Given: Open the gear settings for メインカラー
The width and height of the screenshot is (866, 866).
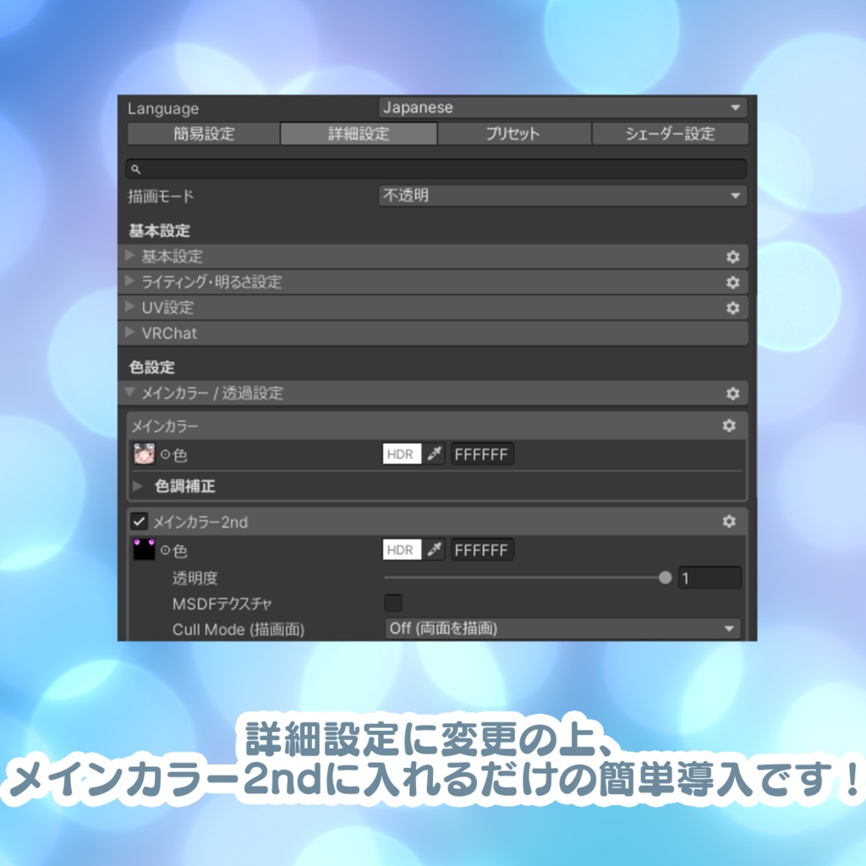Looking at the screenshot, I should tap(729, 426).
